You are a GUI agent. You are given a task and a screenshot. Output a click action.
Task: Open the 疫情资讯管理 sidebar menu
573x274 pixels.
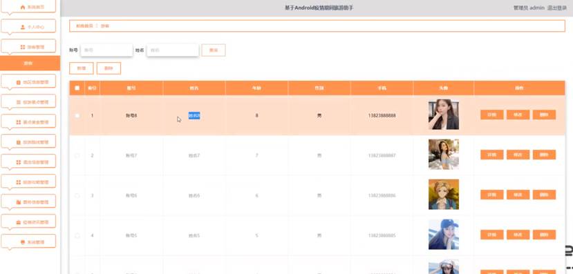(28, 222)
